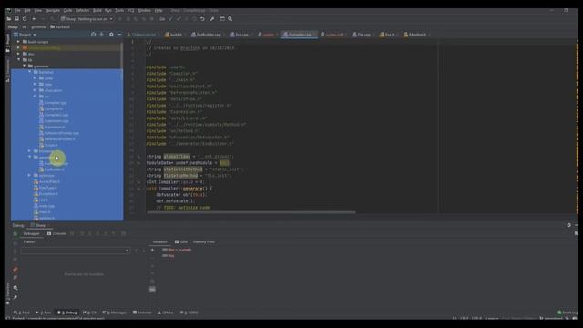Viewport: 583px width, 328px height.
Task: Select the Debugger tab
Action: pos(31,233)
